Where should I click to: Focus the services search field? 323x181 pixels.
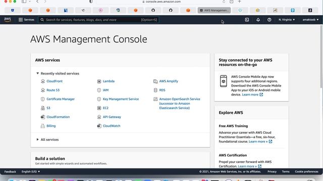point(98,20)
